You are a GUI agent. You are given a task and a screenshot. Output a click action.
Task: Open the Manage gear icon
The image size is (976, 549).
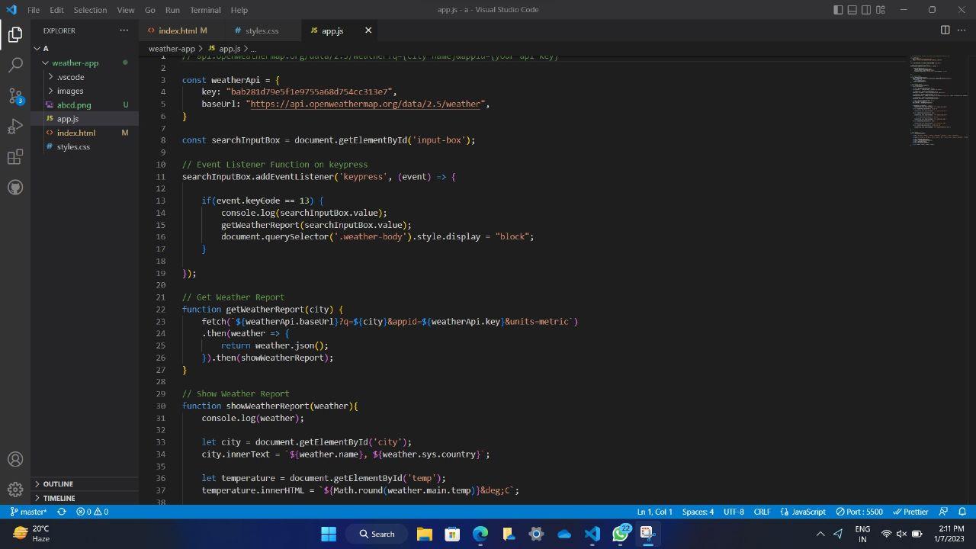[15, 490]
